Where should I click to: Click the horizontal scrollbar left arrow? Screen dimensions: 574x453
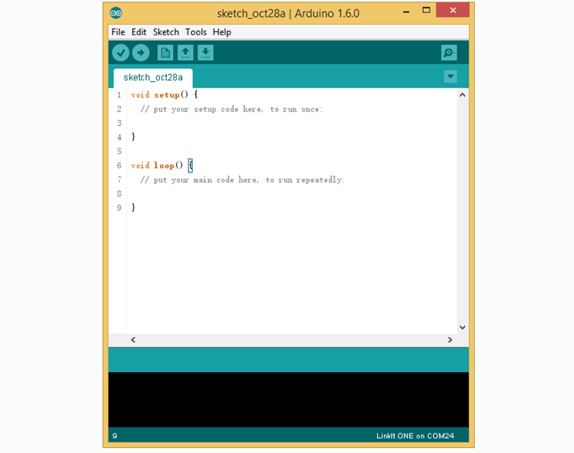pos(133,340)
